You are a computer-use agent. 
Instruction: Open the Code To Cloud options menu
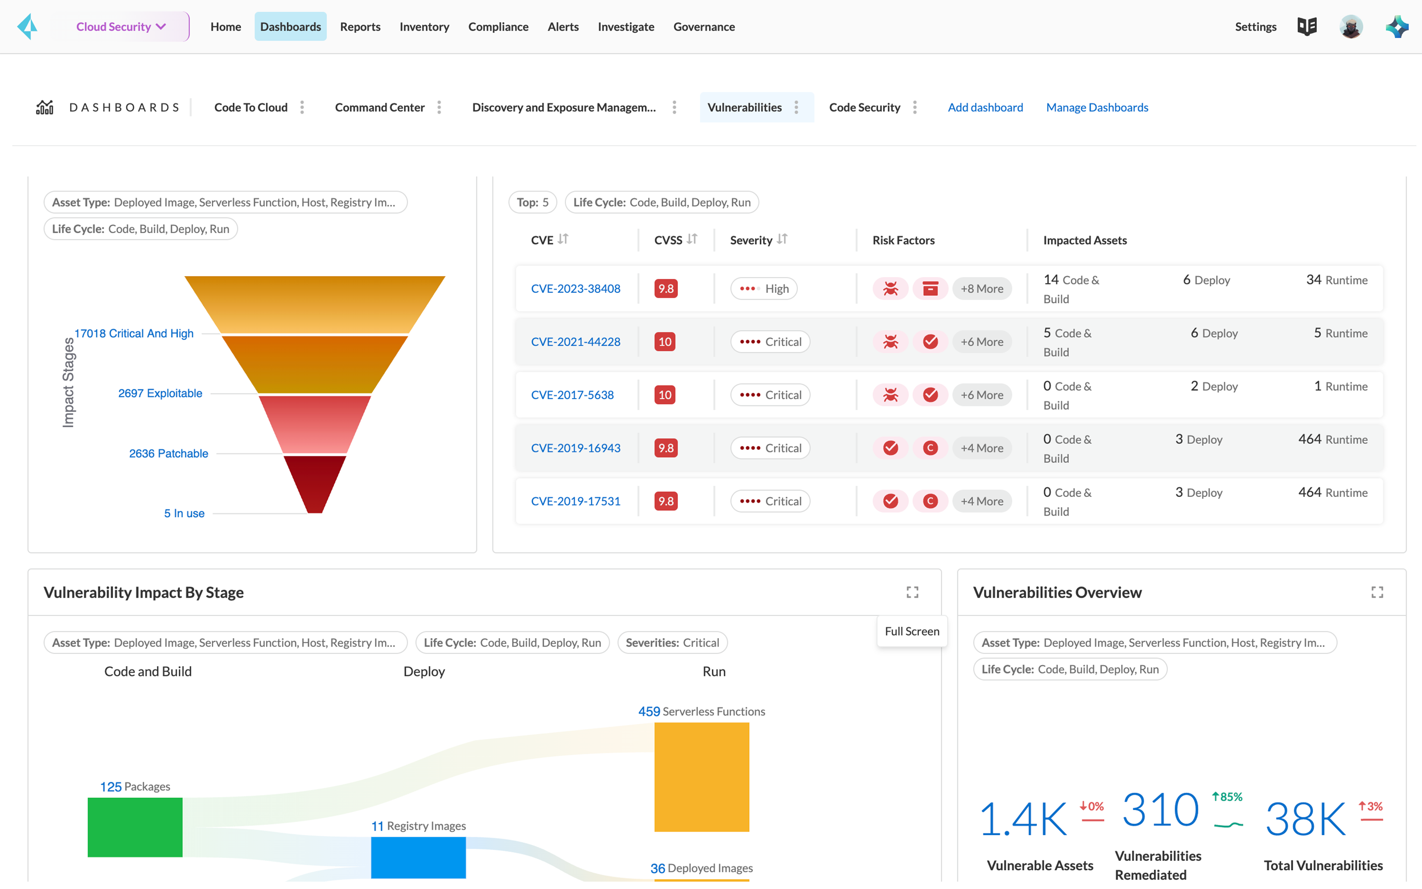coord(302,107)
